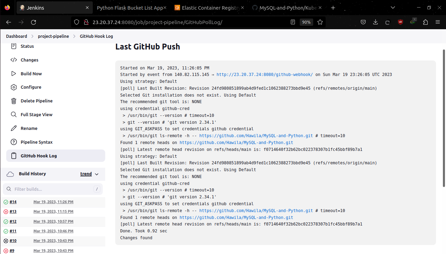Start a build via the Build Now icon

13,73
